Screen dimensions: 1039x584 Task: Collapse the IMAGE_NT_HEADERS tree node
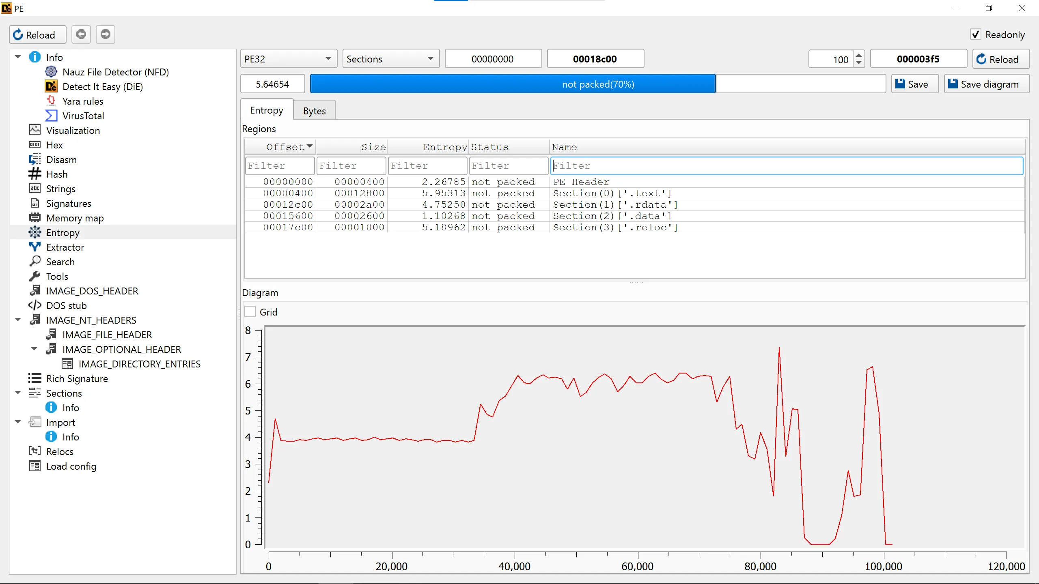click(18, 320)
